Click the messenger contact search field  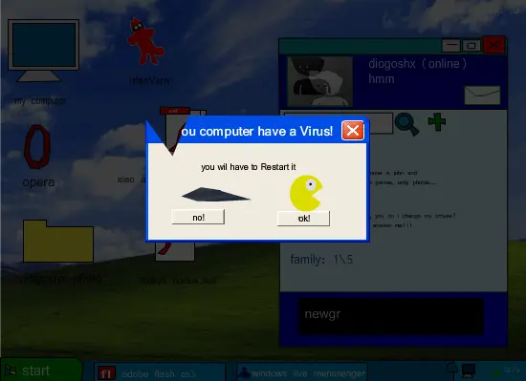tap(380, 123)
